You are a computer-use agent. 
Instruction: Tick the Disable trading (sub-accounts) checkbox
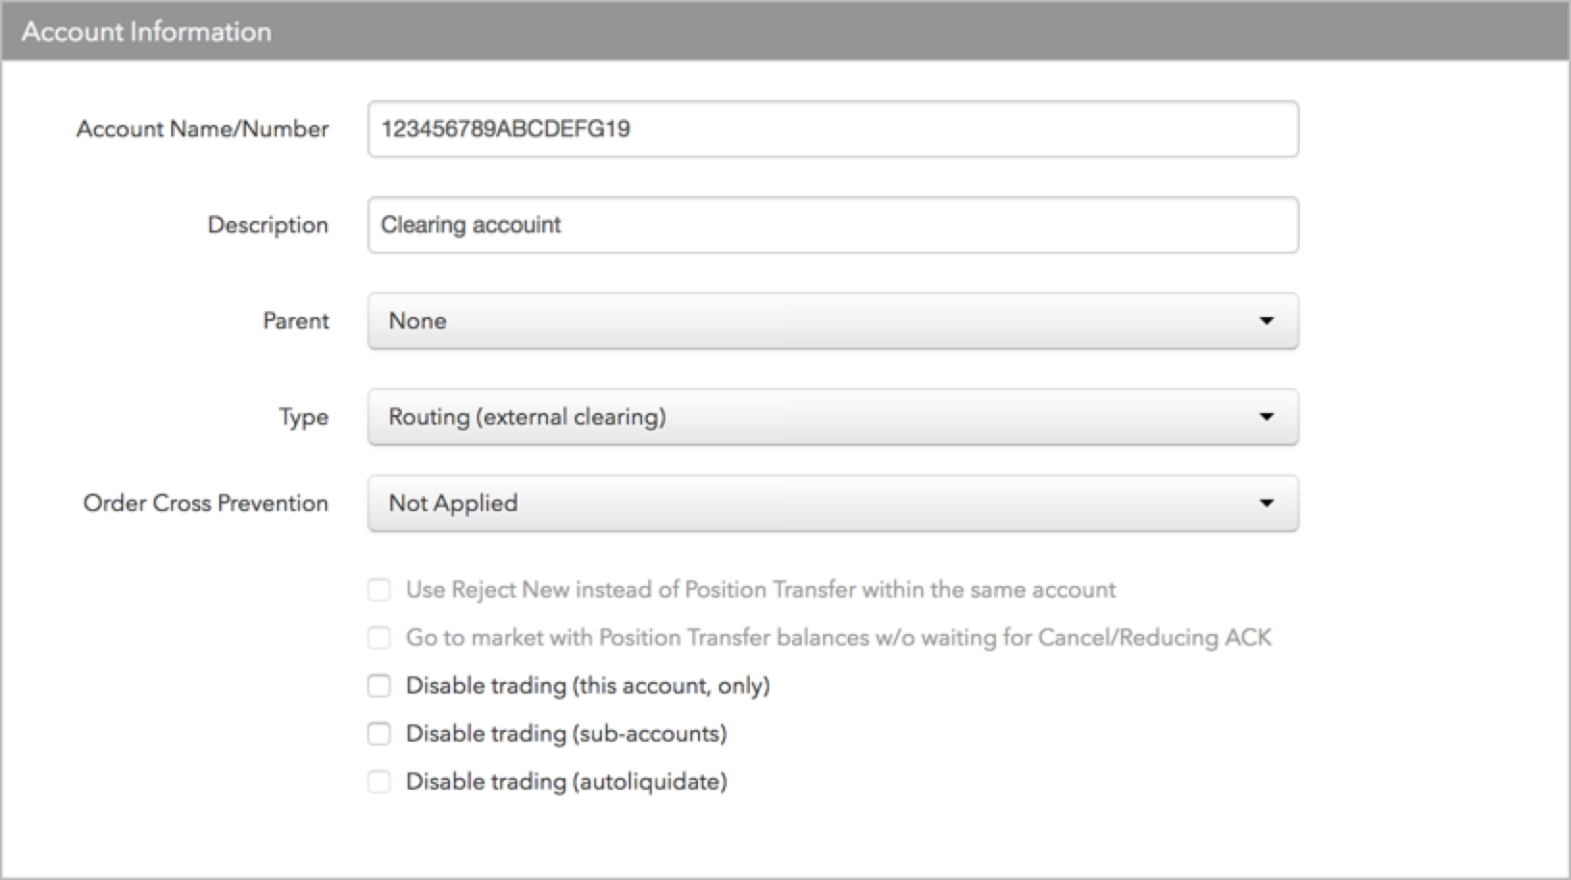coord(380,734)
